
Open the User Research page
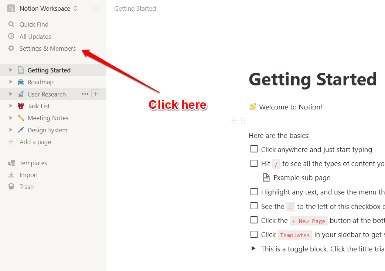point(47,94)
